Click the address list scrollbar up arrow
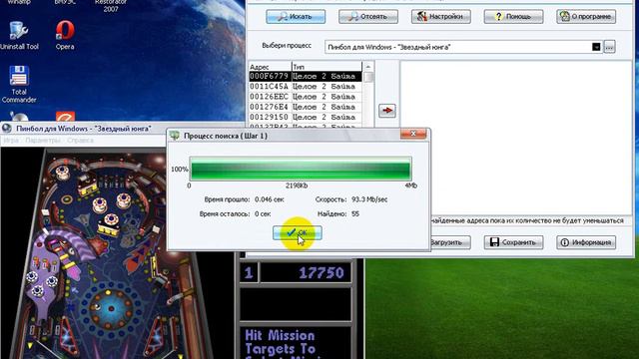 coord(368,67)
